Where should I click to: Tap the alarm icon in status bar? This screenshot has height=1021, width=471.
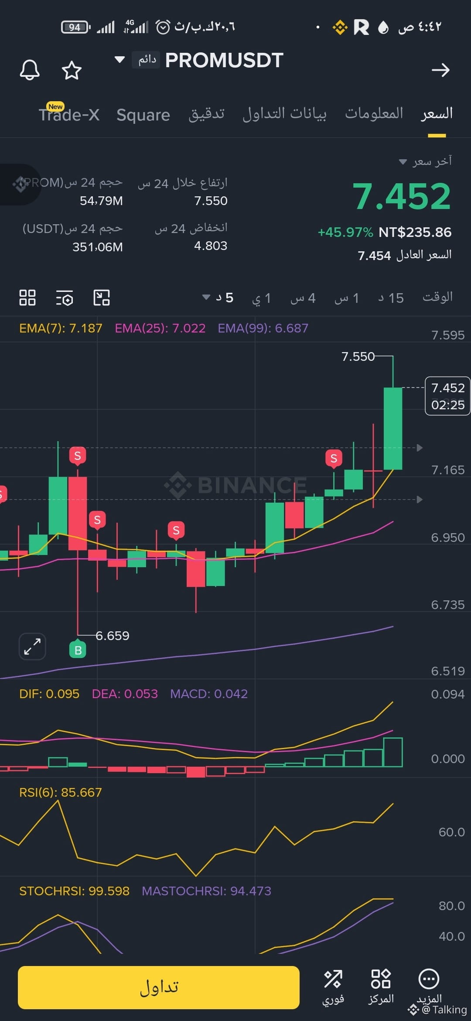163,27
